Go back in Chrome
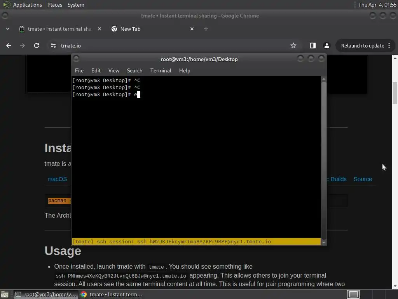 (9, 46)
